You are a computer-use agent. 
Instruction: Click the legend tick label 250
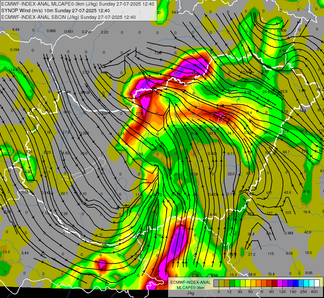(x=303, y=292)
